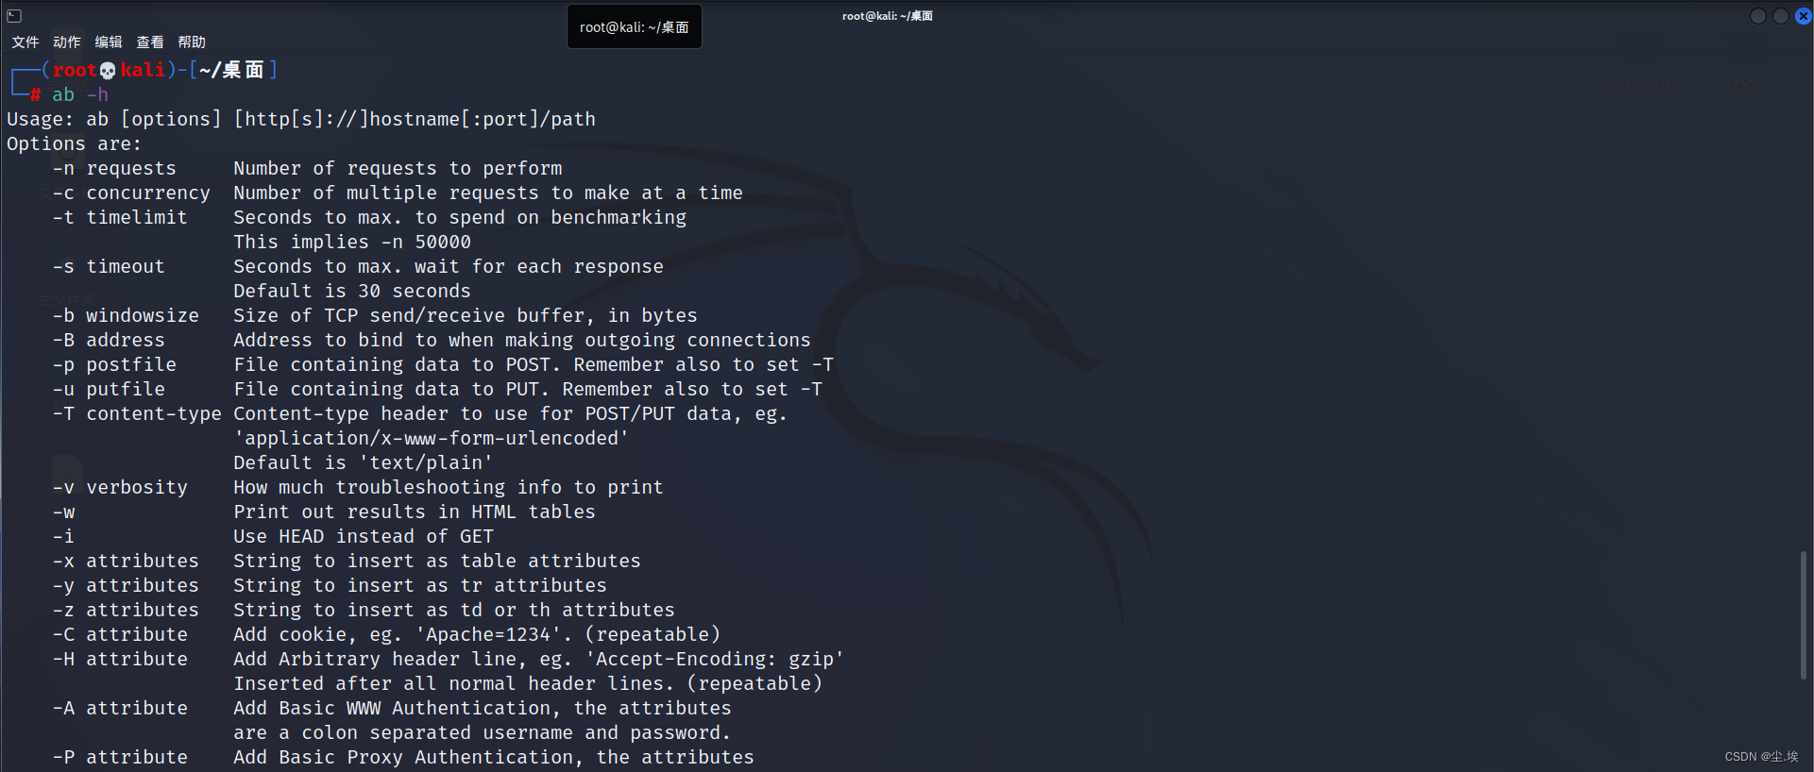Click the '-B address' option line
1814x772 pixels.
[432, 340]
